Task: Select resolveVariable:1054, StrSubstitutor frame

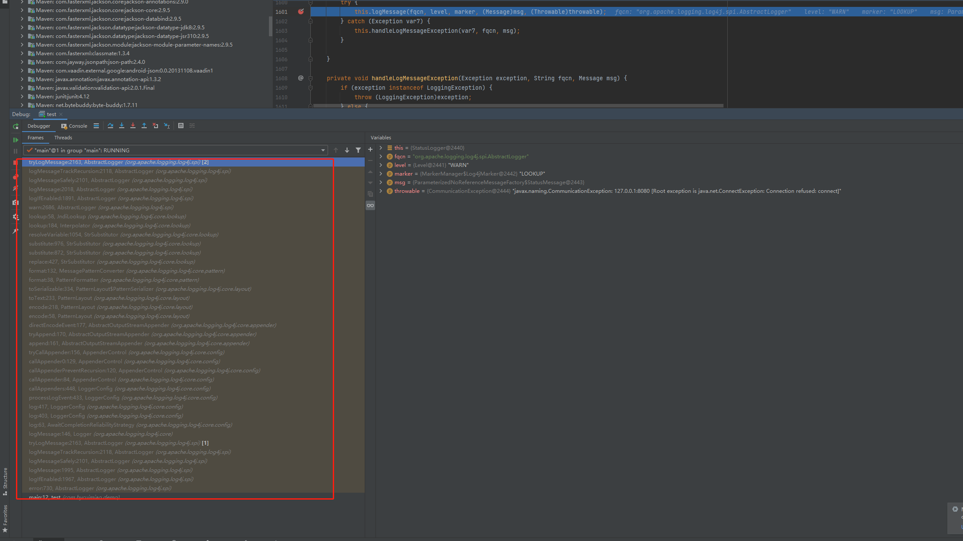Action: (x=193, y=235)
